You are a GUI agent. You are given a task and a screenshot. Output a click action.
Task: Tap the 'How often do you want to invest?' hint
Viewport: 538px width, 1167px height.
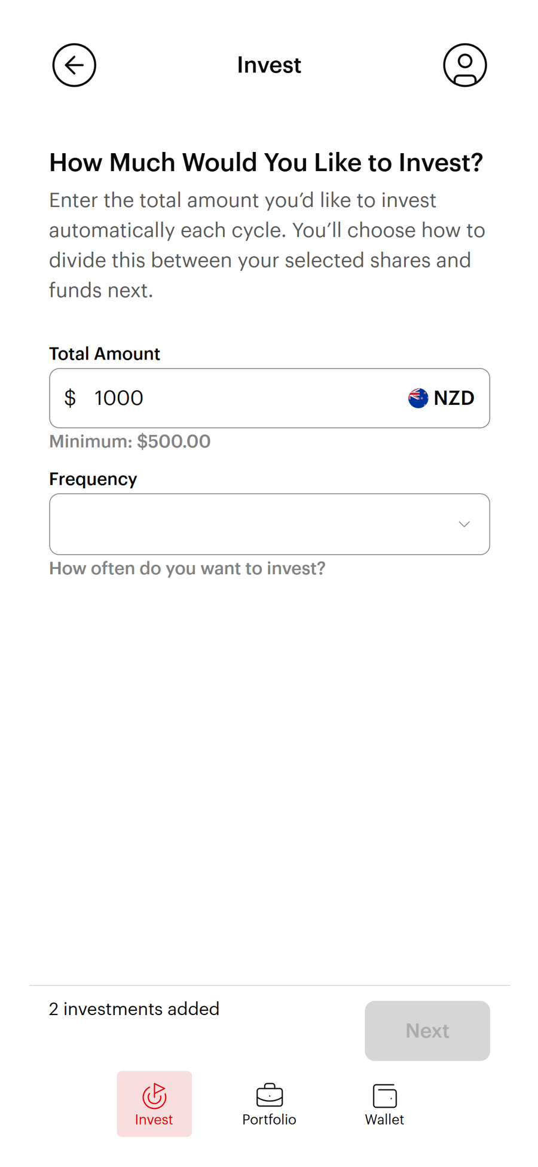click(187, 568)
